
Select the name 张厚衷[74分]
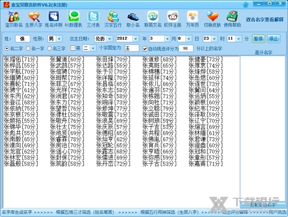click(205, 65)
